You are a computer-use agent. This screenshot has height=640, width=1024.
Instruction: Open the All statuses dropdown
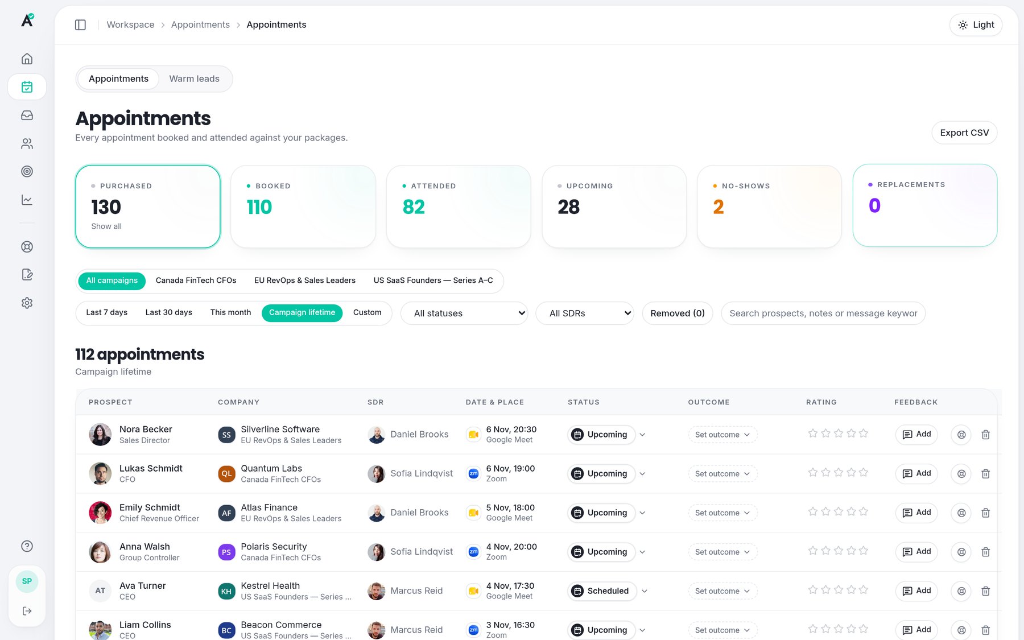[x=464, y=313]
